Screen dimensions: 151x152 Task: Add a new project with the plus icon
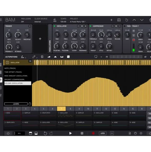click(x=111, y=20)
